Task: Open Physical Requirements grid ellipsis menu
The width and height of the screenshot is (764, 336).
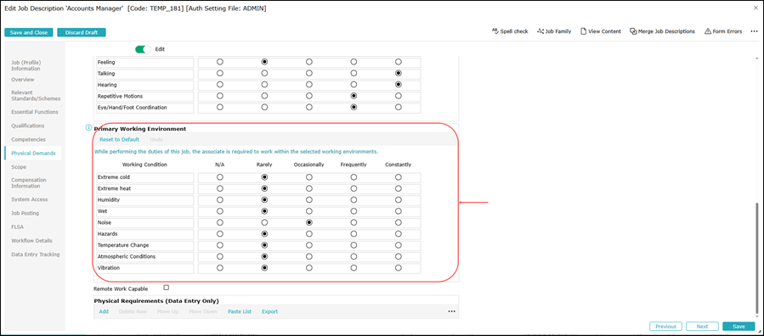Action: 451,311
